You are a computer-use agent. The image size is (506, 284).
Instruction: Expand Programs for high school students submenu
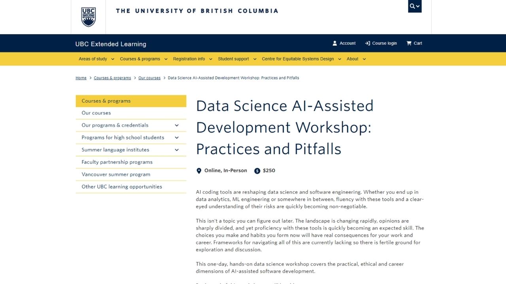pyautogui.click(x=177, y=138)
